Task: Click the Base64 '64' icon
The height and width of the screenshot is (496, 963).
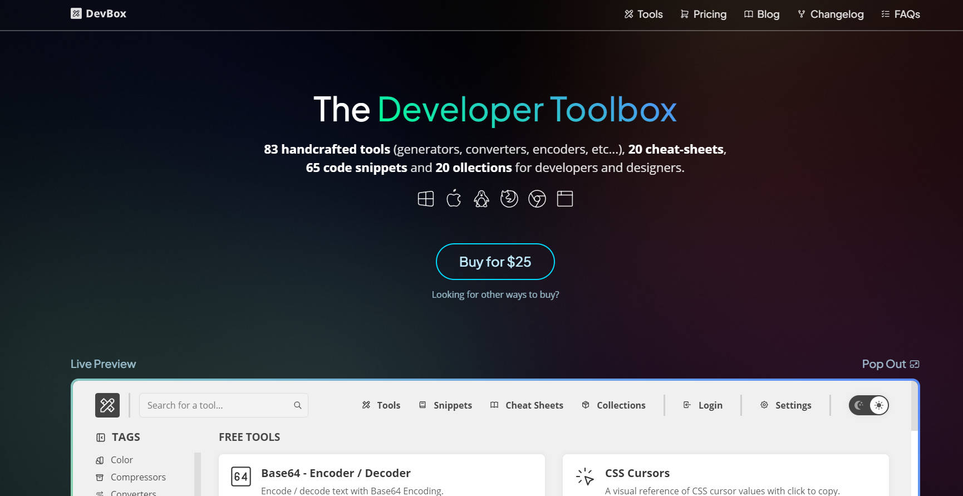Action: pos(241,477)
